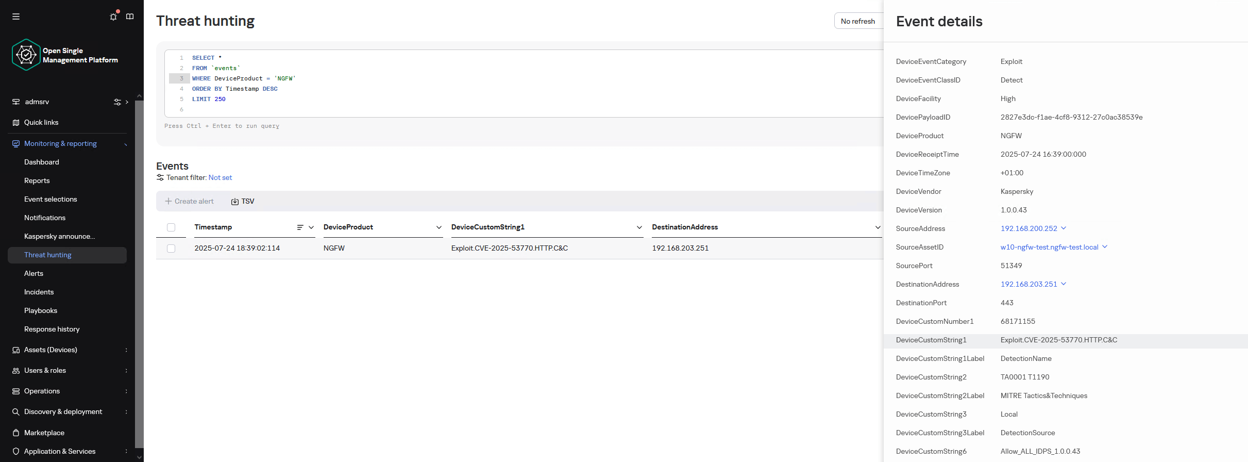
Task: Click the admsrv server icon
Action: point(16,102)
